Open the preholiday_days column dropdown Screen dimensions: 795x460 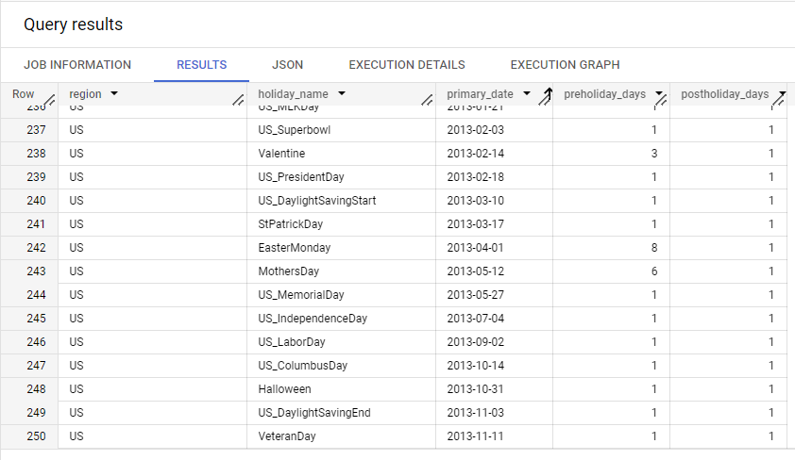pyautogui.click(x=658, y=94)
